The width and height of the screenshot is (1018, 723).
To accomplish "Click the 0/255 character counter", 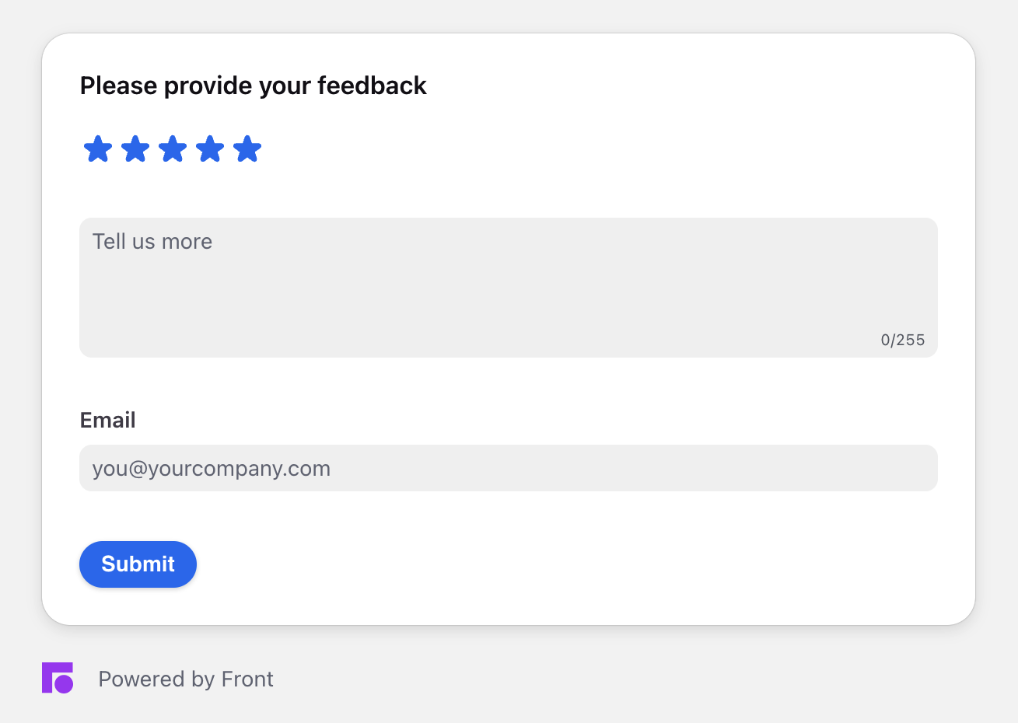I will click(x=903, y=340).
